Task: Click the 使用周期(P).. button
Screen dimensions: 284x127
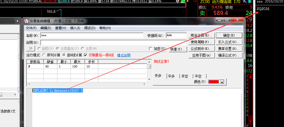Action: click(x=202, y=42)
